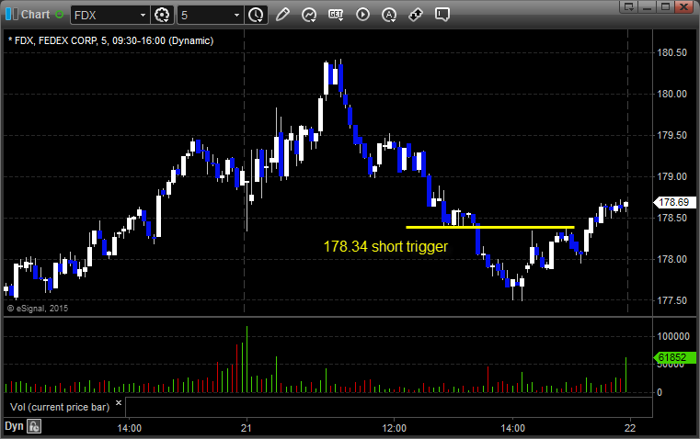
Task: Open the studies chart indicator menu
Action: pos(309,15)
